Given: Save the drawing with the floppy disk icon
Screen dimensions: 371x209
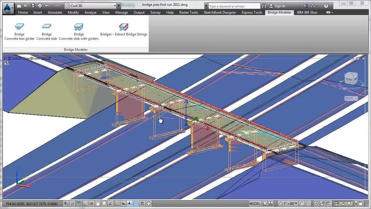Looking at the screenshot, I should (33, 6).
